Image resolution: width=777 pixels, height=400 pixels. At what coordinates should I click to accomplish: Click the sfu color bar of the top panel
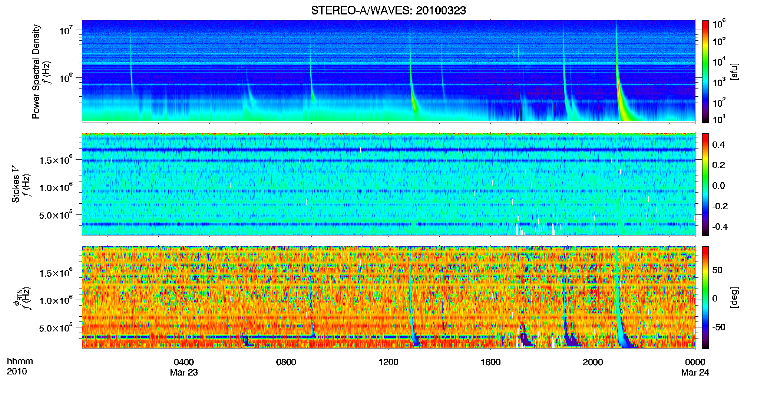point(705,71)
